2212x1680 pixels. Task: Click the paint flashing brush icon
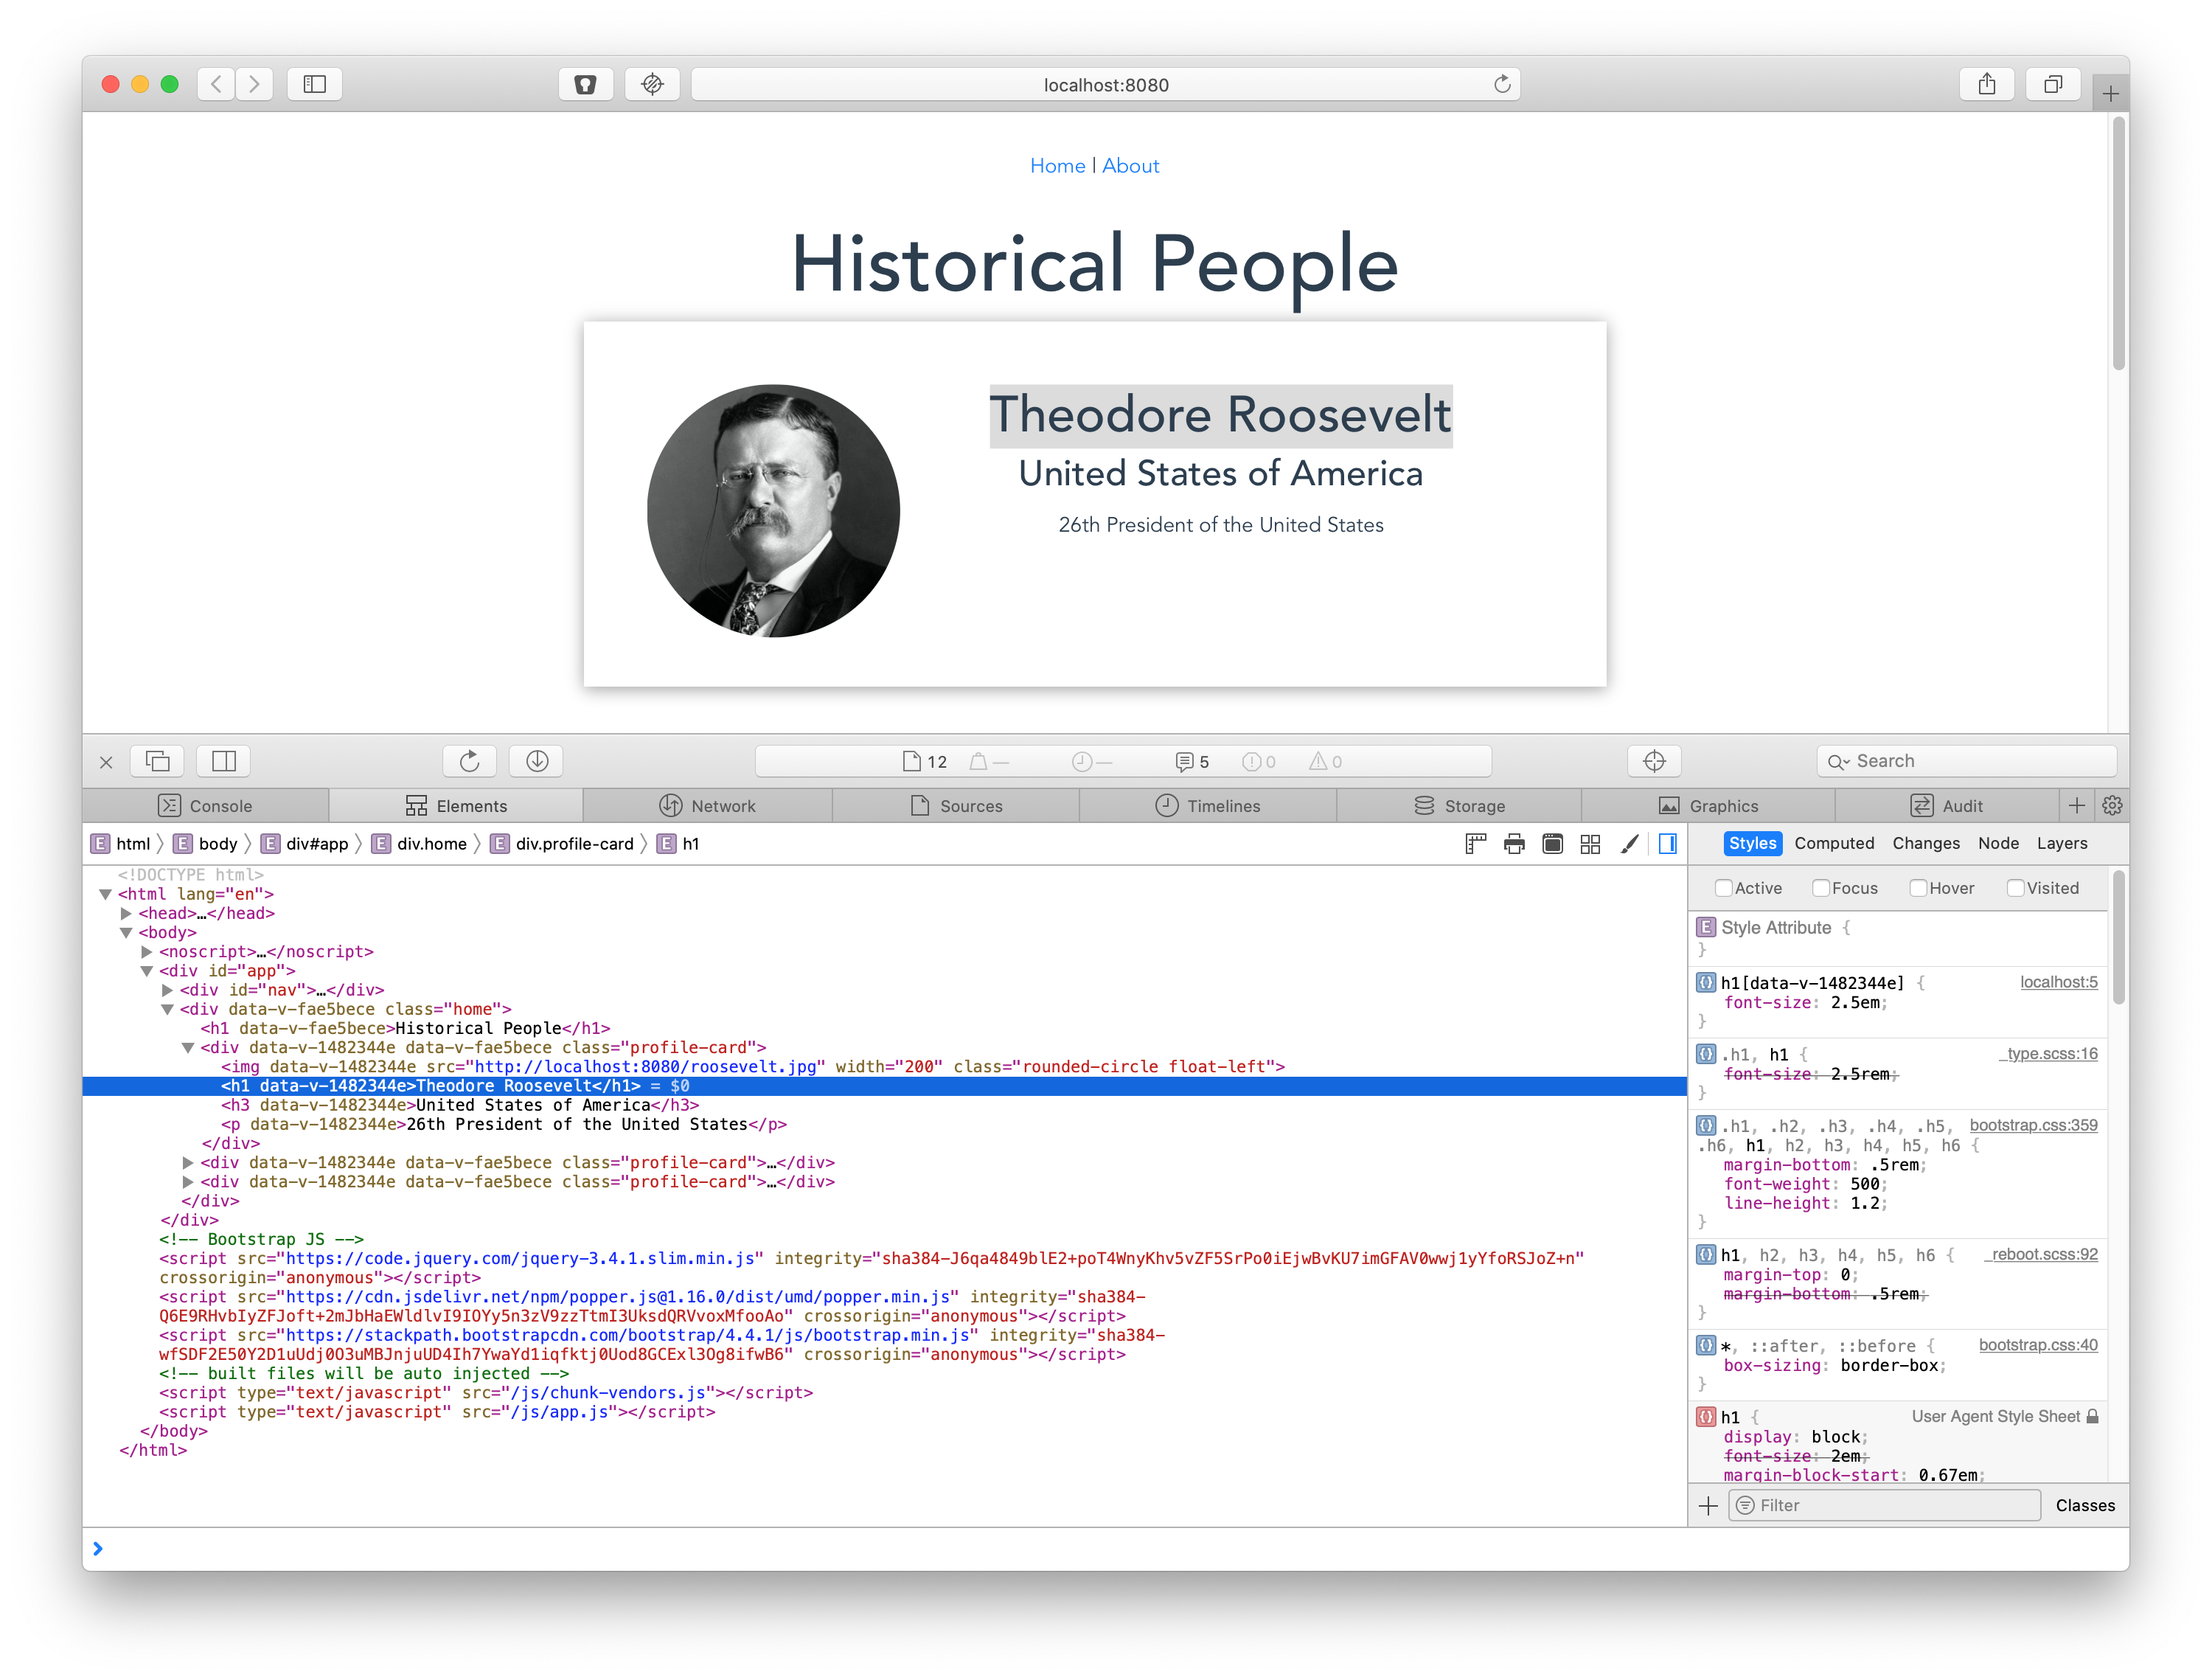pos(1629,844)
